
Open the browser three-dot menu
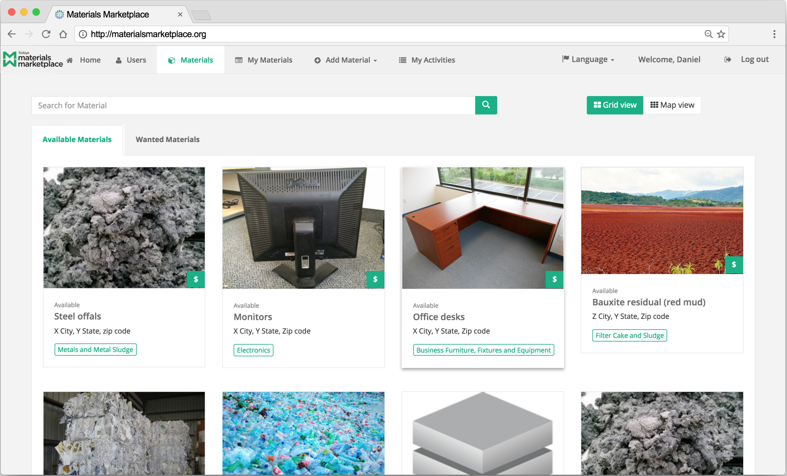774,34
